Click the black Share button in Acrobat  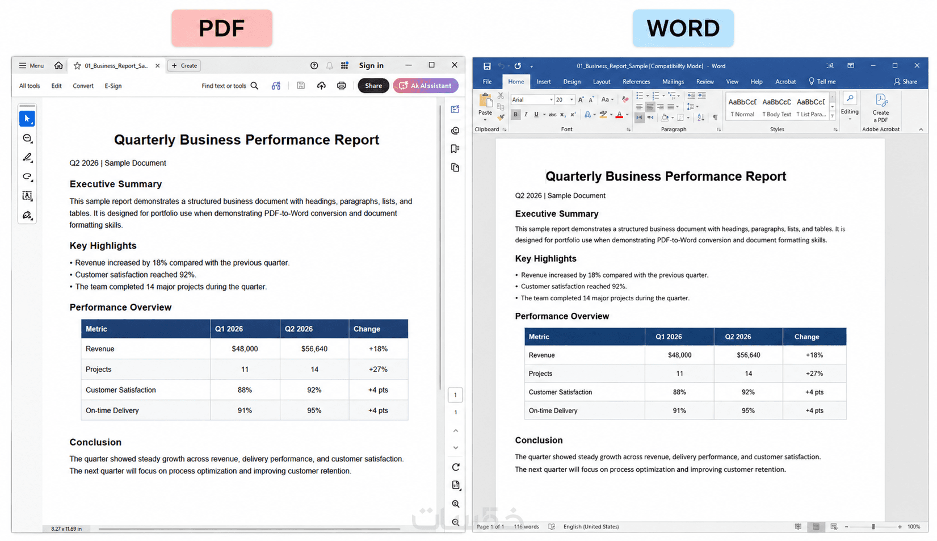click(x=373, y=86)
